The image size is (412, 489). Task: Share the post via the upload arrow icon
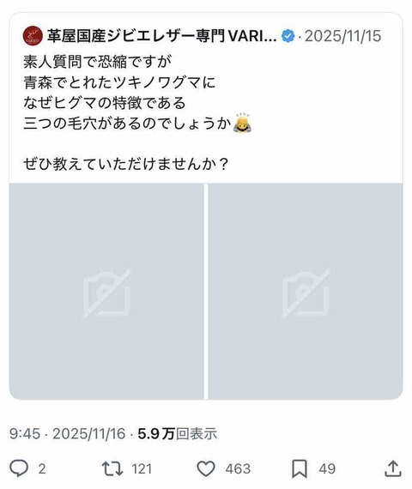click(392, 468)
